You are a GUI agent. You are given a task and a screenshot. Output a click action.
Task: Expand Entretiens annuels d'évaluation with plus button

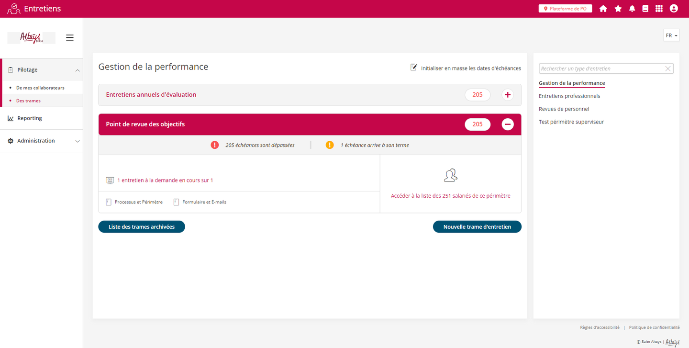[508, 95]
